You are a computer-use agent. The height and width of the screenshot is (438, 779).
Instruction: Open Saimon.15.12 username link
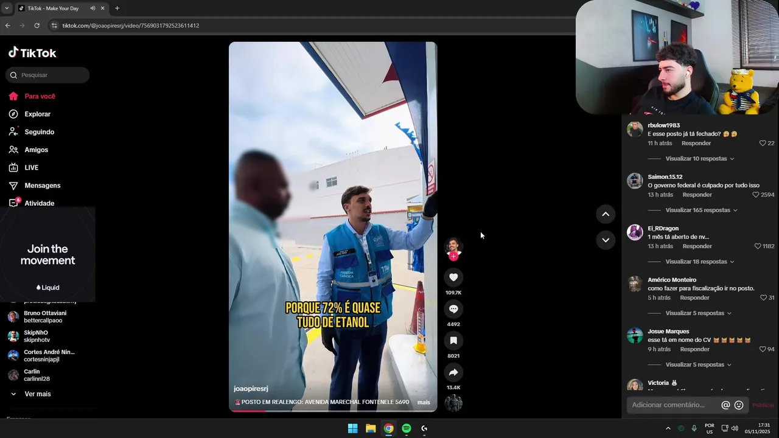[x=665, y=177]
